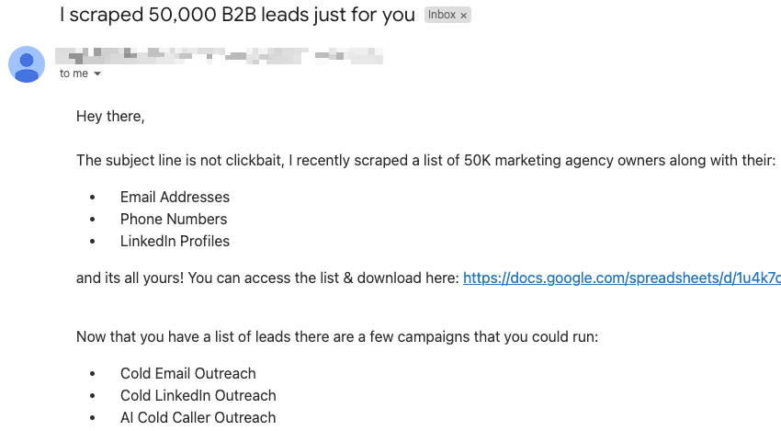Click the 'Email Addresses' bullet item
This screenshot has height=431, width=781.
[x=175, y=198]
